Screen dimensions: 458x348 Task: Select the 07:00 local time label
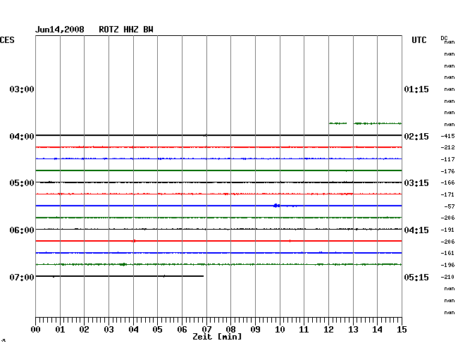[x=22, y=277]
